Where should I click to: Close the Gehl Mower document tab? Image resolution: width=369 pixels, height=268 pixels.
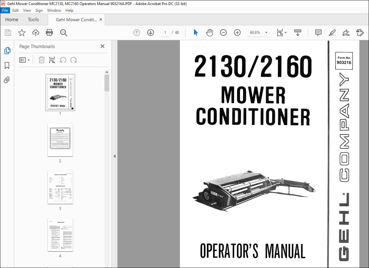click(101, 20)
